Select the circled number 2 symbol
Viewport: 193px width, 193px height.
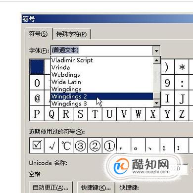(x=95, y=145)
